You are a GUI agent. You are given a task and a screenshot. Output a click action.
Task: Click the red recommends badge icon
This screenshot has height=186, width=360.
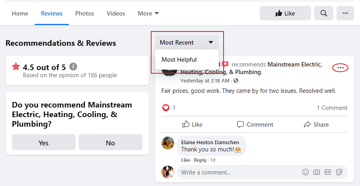click(225, 64)
